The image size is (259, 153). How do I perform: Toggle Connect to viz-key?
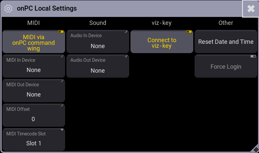[162, 41]
